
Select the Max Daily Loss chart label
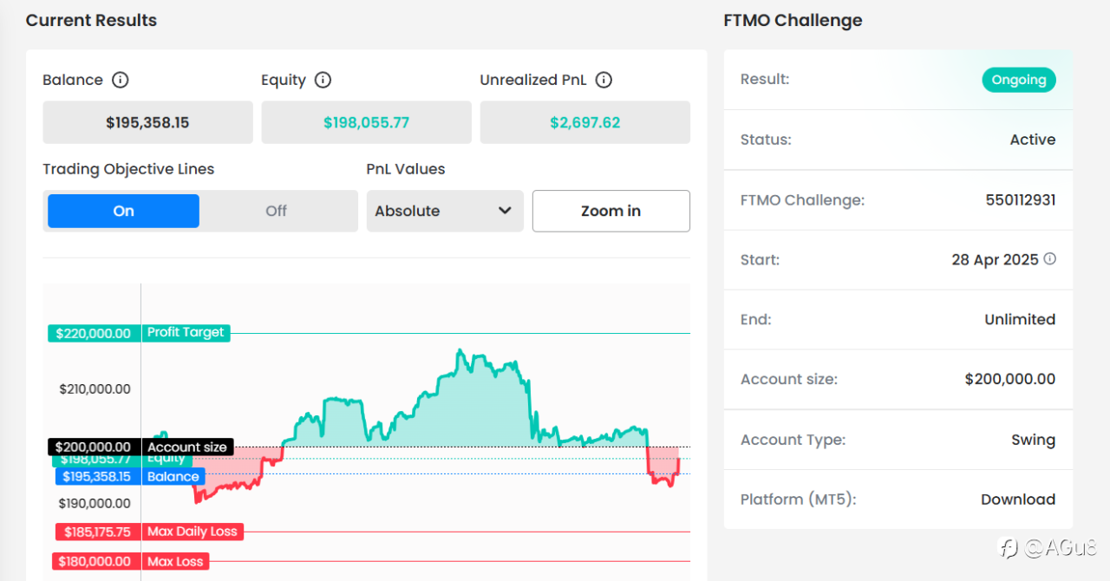192,532
